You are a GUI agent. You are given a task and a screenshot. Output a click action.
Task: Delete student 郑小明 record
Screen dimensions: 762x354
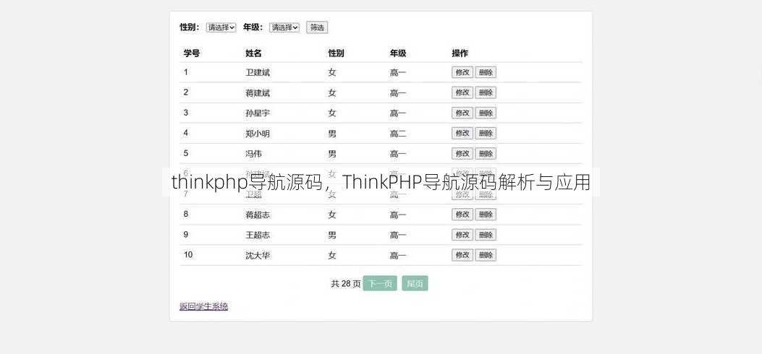486,134
